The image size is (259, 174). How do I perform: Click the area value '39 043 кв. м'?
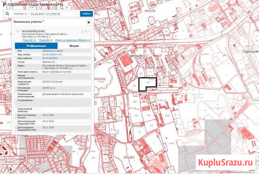49,88
